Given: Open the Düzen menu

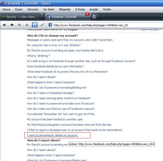Looking at the screenshot, I should pyautogui.click(x=19, y=9).
